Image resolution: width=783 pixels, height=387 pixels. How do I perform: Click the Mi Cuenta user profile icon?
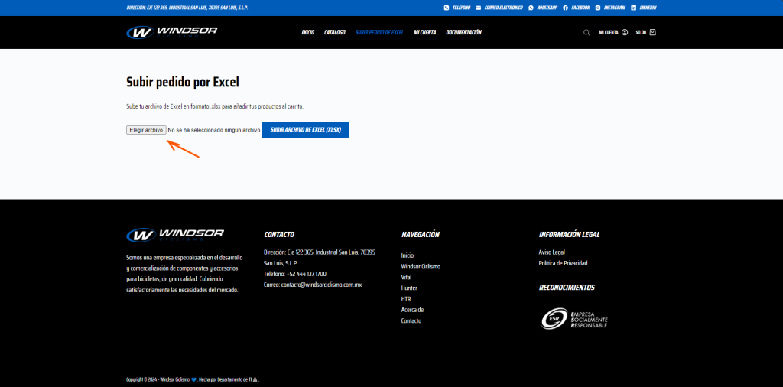click(625, 32)
